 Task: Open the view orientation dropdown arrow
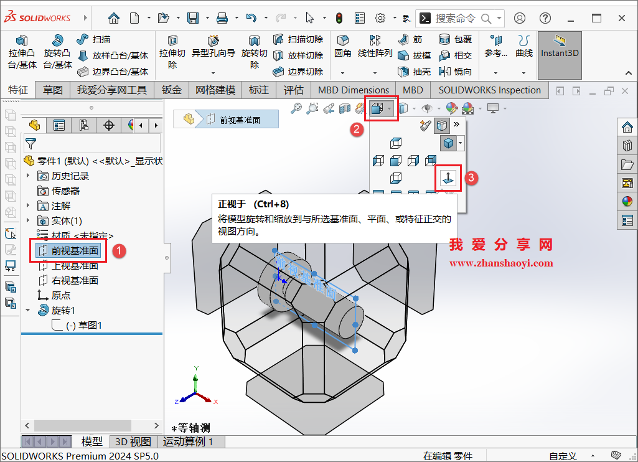click(x=390, y=108)
